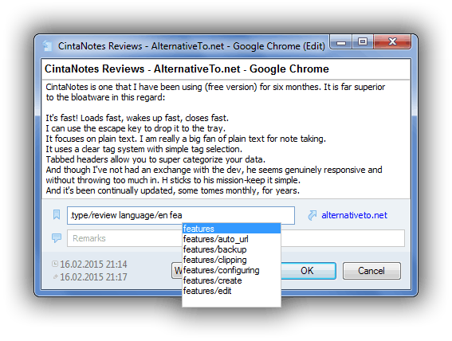This screenshot has height=341, width=452.
Task: Click the Cancel button
Action: pos(371,271)
